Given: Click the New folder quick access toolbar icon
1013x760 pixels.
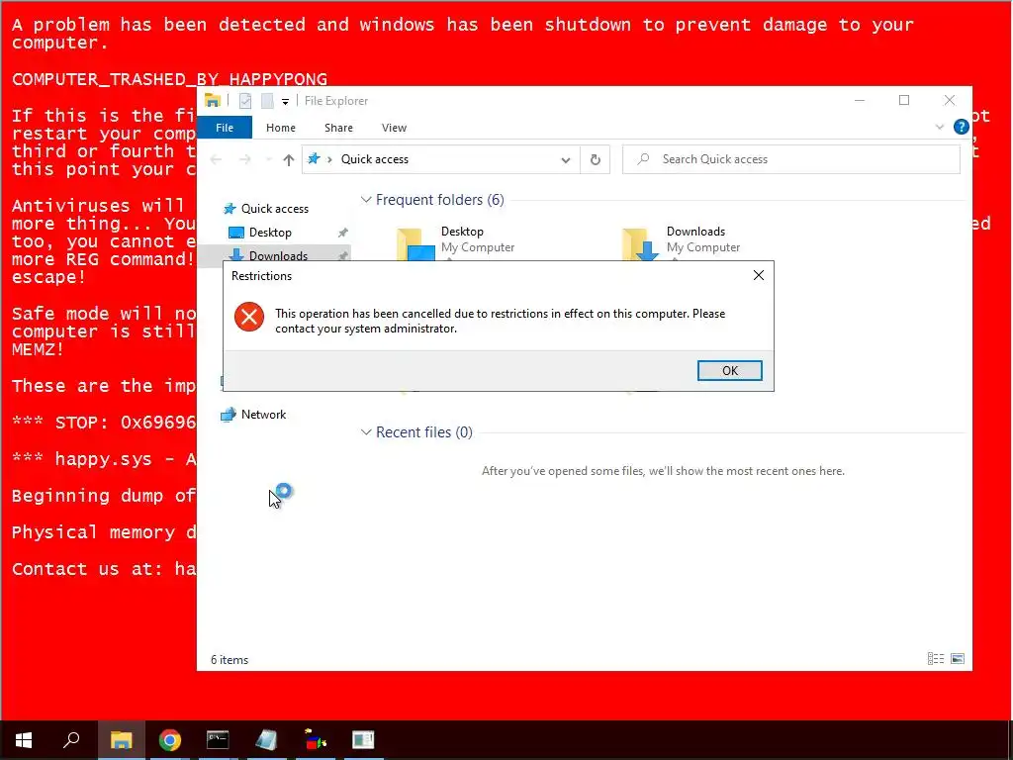Looking at the screenshot, I should point(267,101).
